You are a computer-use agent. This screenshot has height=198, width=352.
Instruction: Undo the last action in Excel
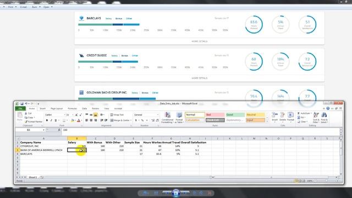26,104
